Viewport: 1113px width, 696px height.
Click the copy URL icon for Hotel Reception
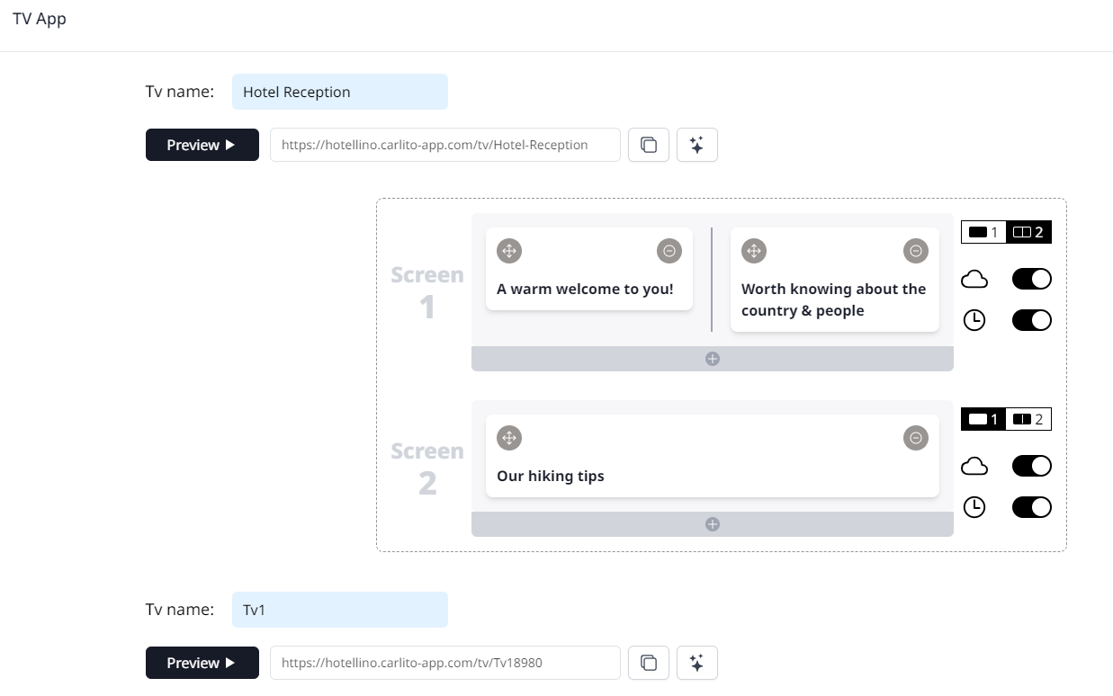648,145
